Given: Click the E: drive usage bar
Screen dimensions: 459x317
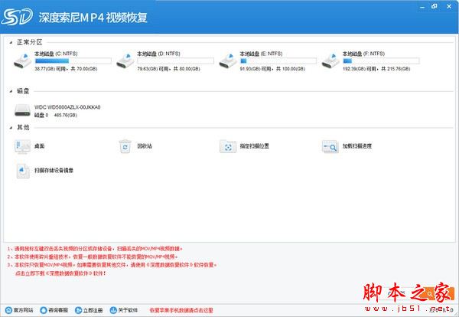Looking at the screenshot, I should coord(278,61).
